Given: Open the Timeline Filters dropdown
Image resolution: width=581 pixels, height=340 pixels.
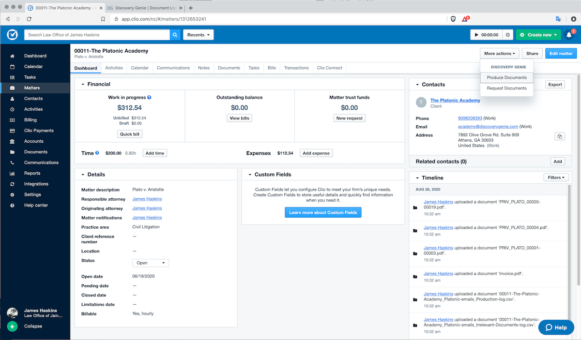Looking at the screenshot, I should tap(556, 177).
